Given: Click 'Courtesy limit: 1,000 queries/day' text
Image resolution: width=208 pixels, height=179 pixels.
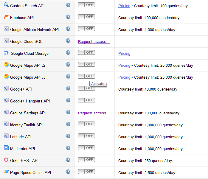Looking at the screenshot, I should coord(147,30).
